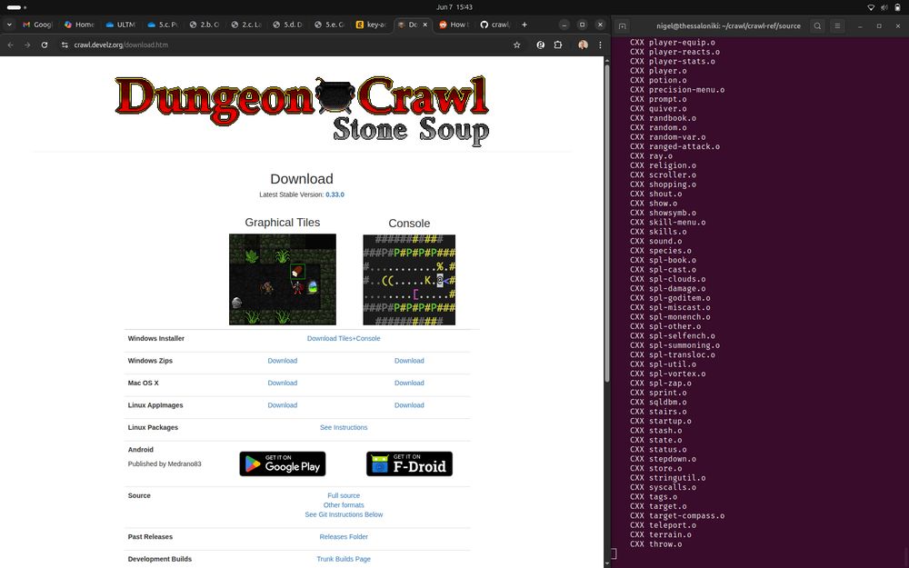Click the Activities indicator in top bar

tap(15, 7)
